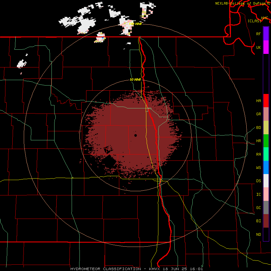Click the HR legend label
The width and height of the screenshot is (271, 271).
click(x=258, y=141)
